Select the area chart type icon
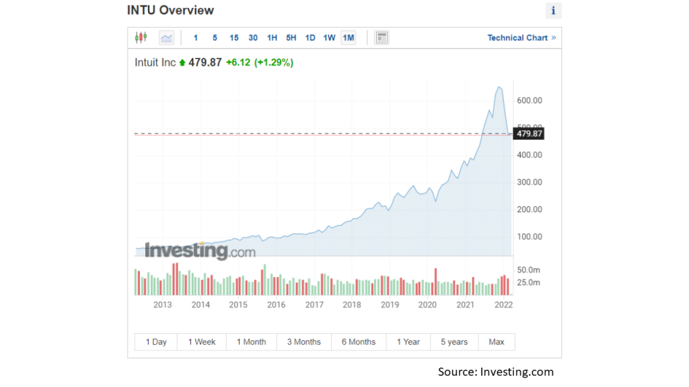The height and width of the screenshot is (387, 689). tap(166, 38)
